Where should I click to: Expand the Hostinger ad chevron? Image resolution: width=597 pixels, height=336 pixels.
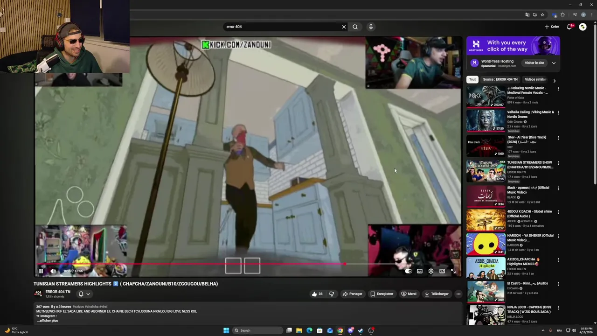(x=554, y=63)
